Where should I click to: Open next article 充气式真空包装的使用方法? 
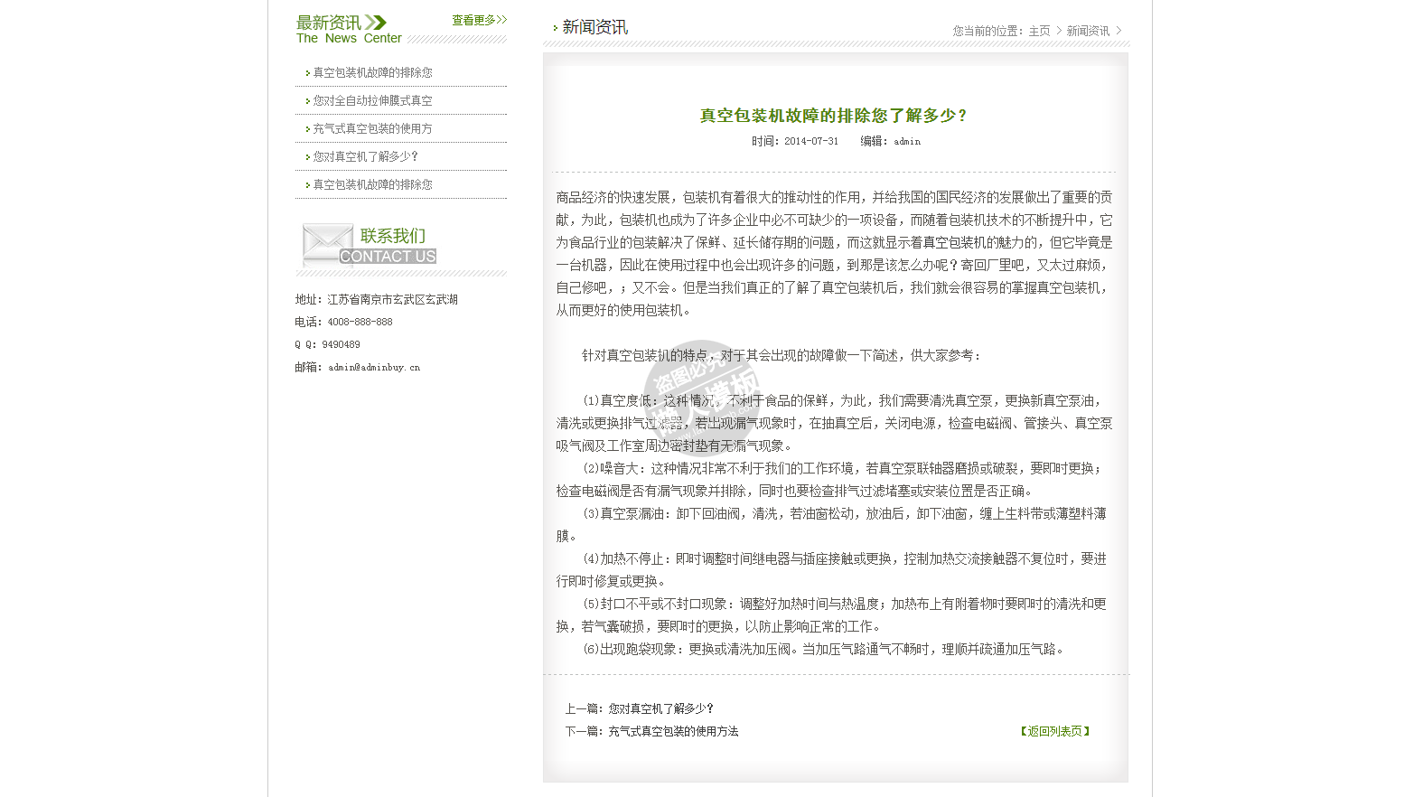(673, 732)
